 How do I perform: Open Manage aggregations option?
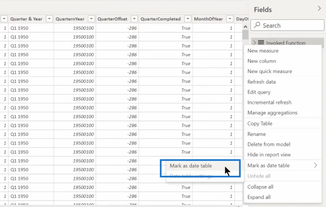pos(283,113)
